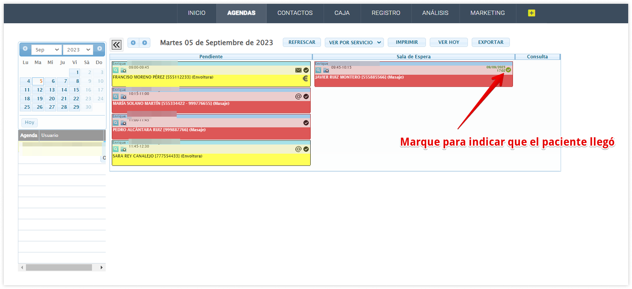Go to previous month in the mini calendar
Screen dimensions: 632x289
point(25,48)
